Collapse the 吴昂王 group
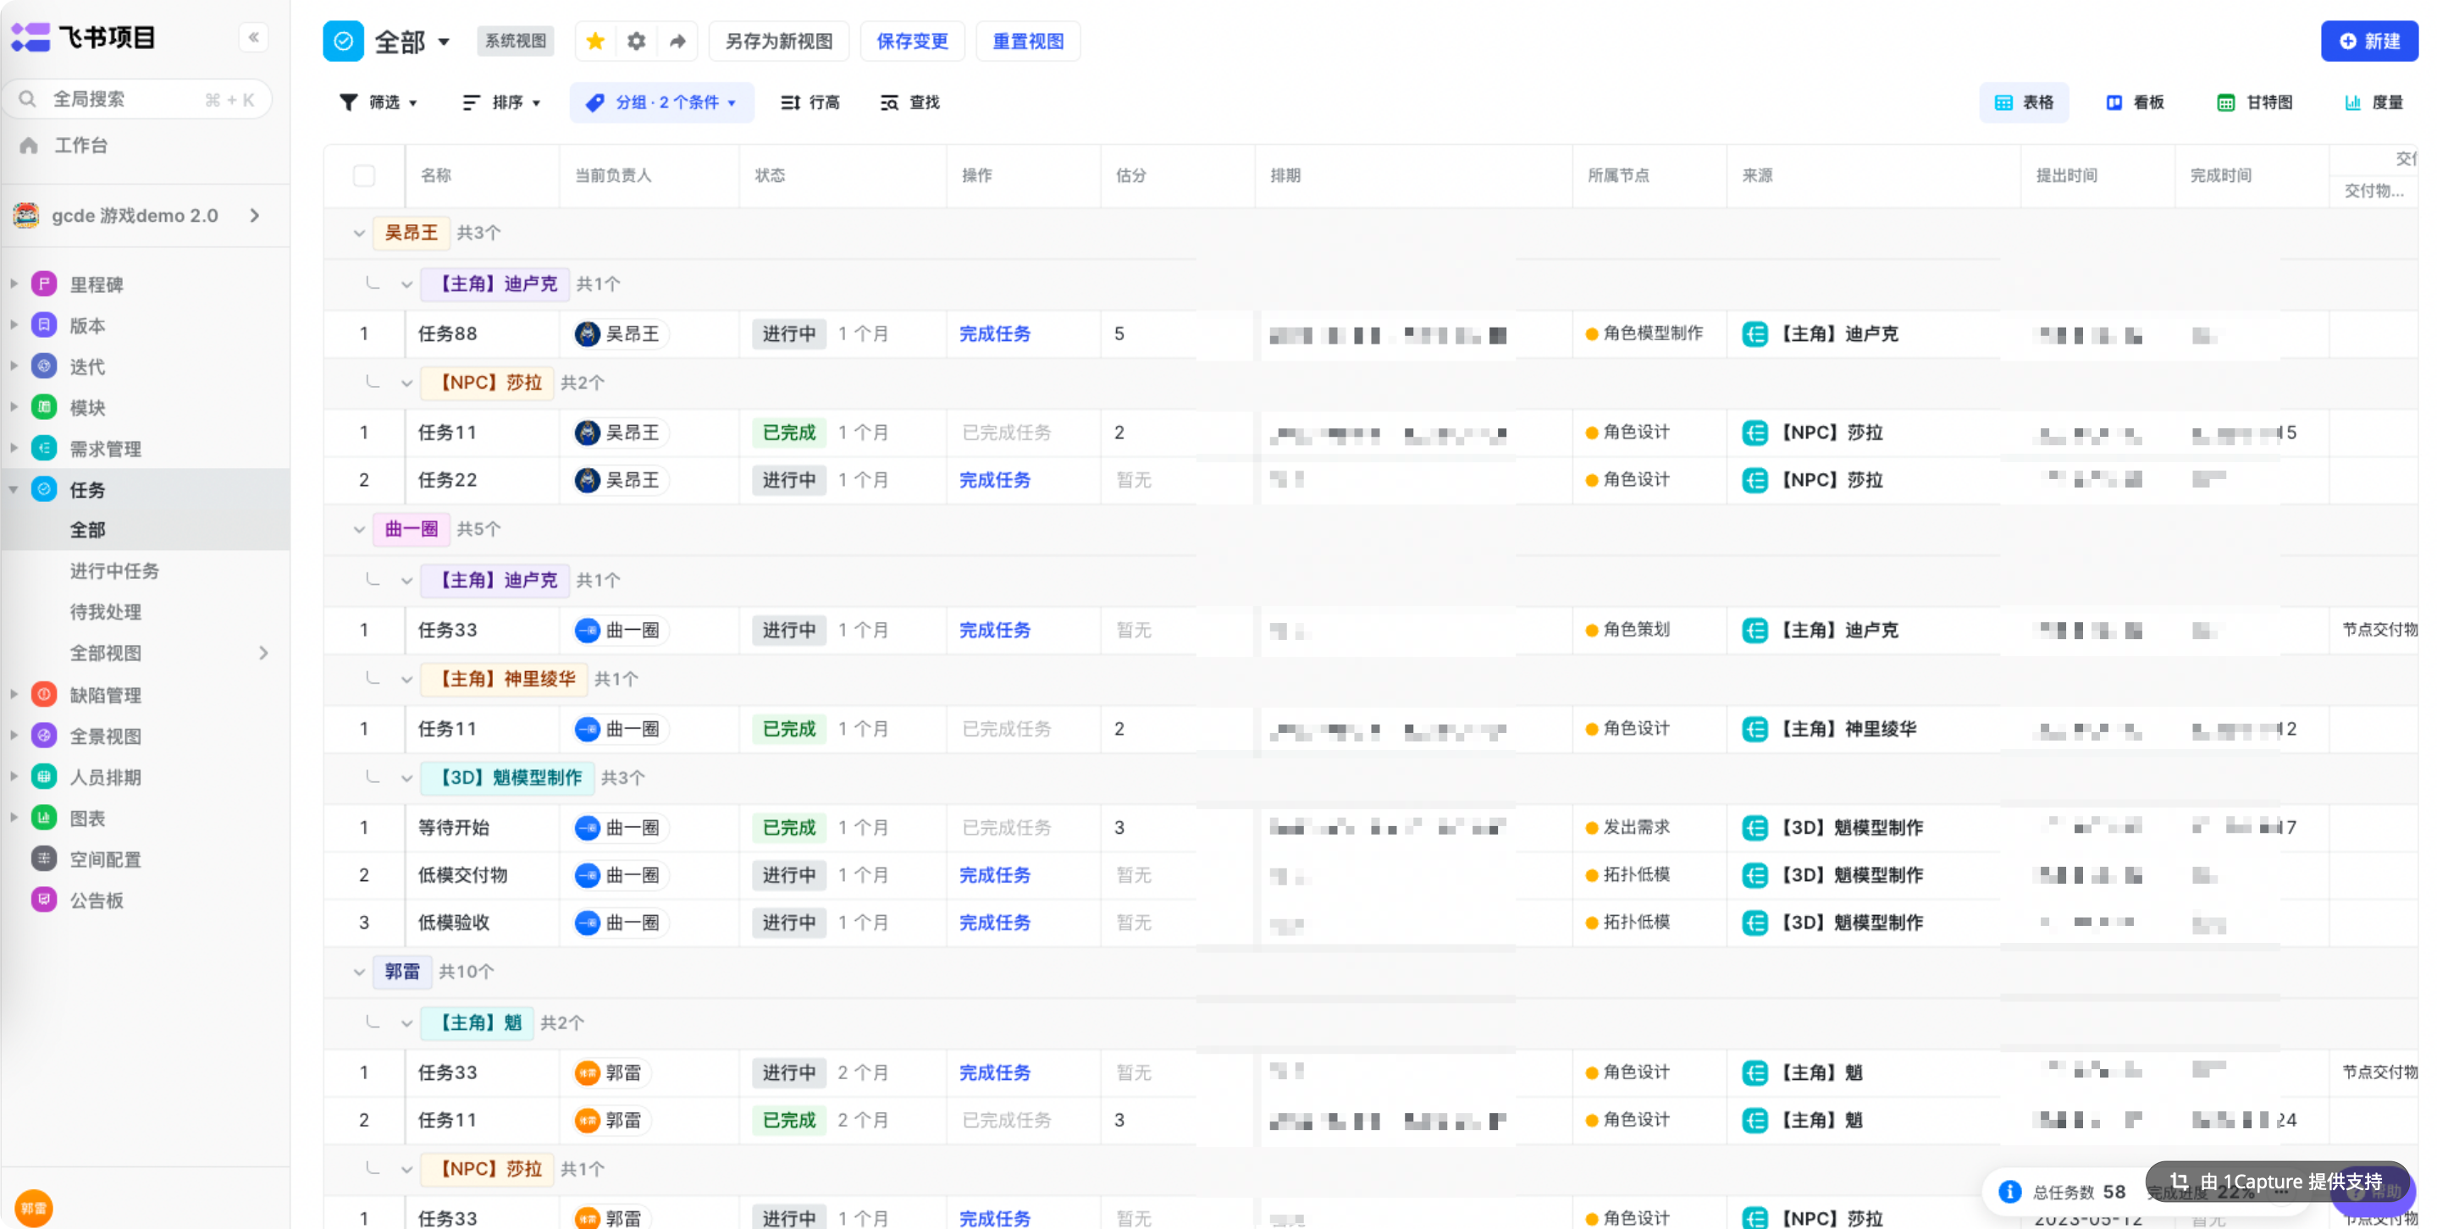 pyautogui.click(x=358, y=233)
